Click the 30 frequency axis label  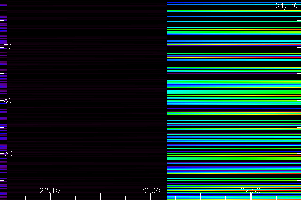8,153
